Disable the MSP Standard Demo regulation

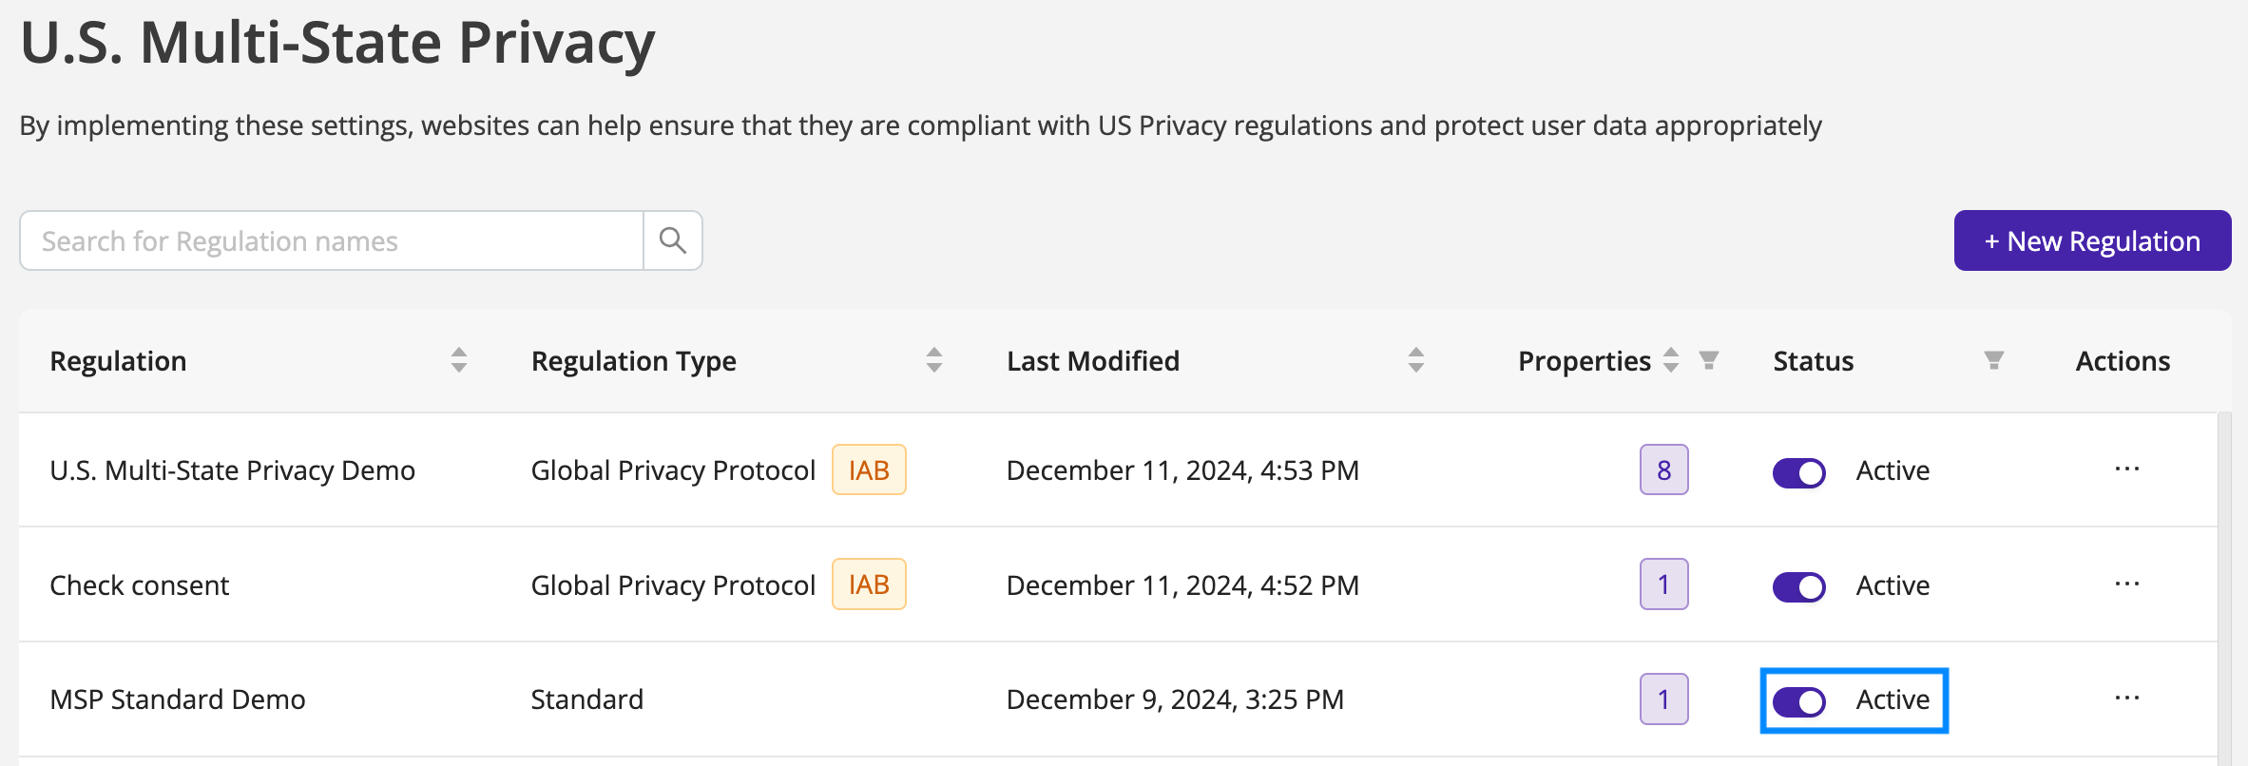[1799, 701]
